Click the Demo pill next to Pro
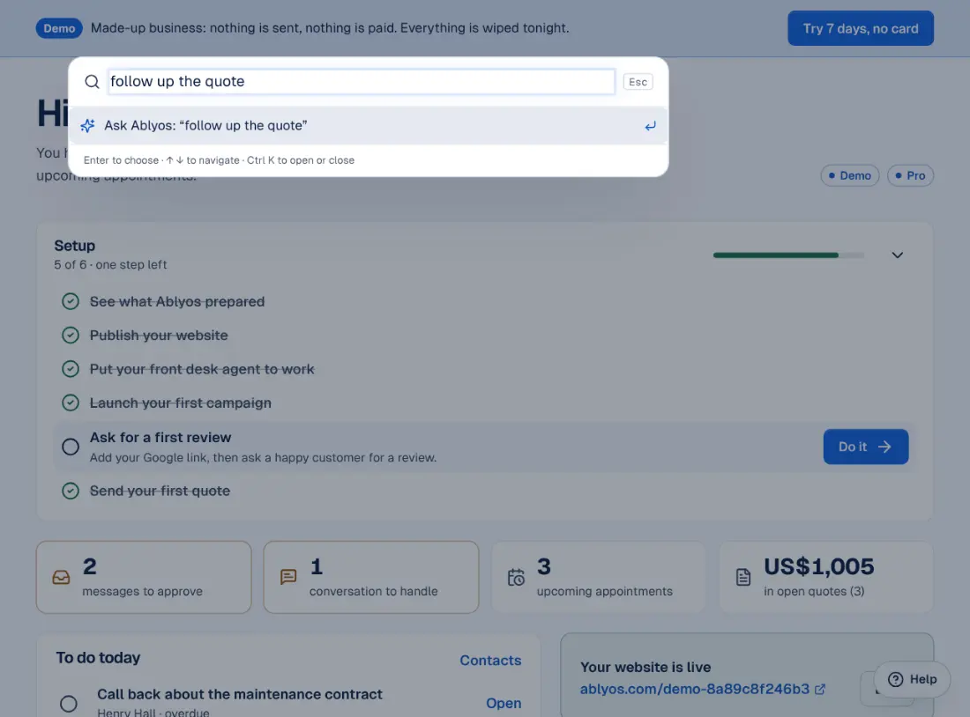Viewport: 970px width, 717px height. coord(850,175)
